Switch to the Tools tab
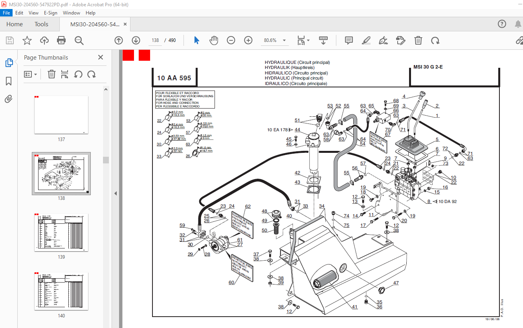 pos(41,24)
